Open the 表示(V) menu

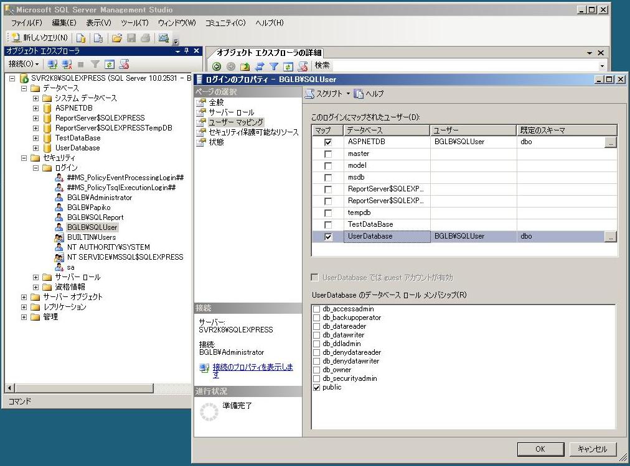(x=98, y=23)
